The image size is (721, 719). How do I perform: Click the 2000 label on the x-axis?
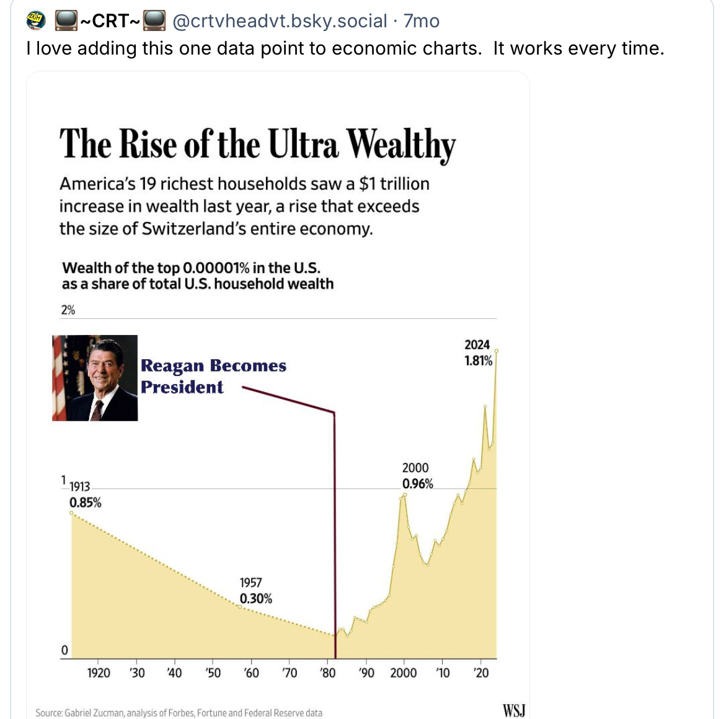pyautogui.click(x=403, y=673)
